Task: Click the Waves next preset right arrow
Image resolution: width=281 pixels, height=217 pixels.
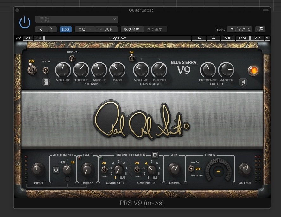Action: (x=214, y=38)
